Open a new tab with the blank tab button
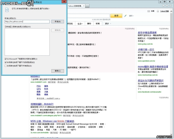Image resolution: width=174 pixels, height=139 pixels. pyautogui.click(x=87, y=6)
